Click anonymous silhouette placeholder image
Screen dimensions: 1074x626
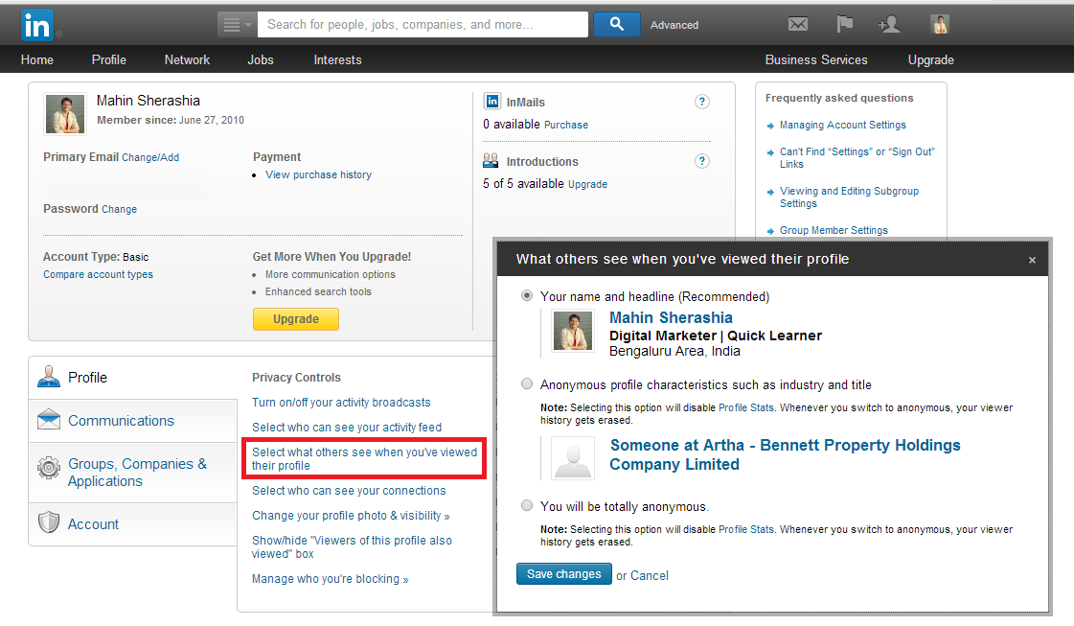pyautogui.click(x=573, y=458)
